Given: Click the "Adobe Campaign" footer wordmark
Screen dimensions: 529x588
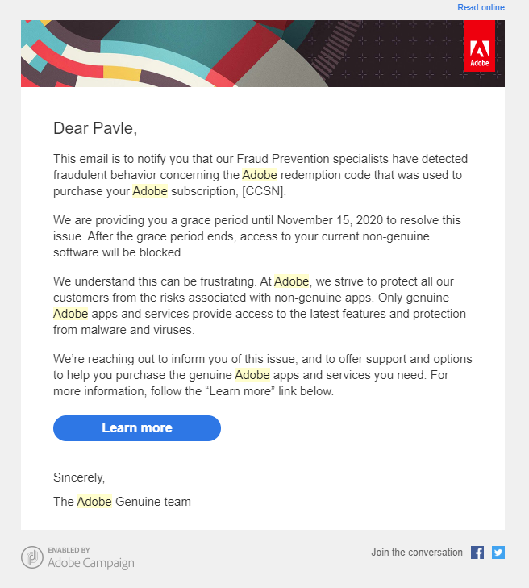Looking at the screenshot, I should pos(91,563).
